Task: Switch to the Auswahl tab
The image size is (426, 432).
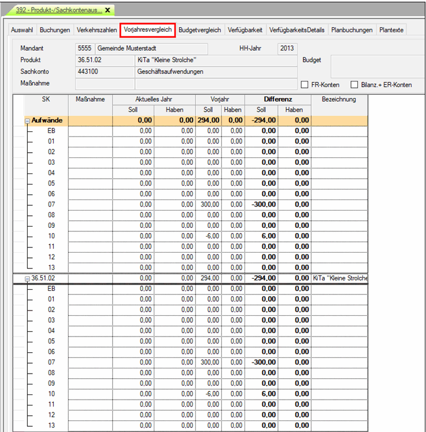Action: point(22,30)
